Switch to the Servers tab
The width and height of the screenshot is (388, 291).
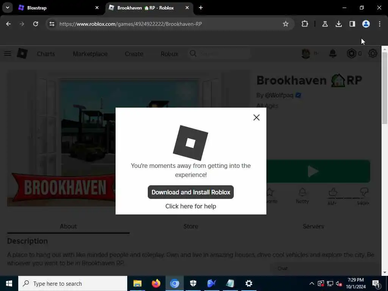click(313, 226)
